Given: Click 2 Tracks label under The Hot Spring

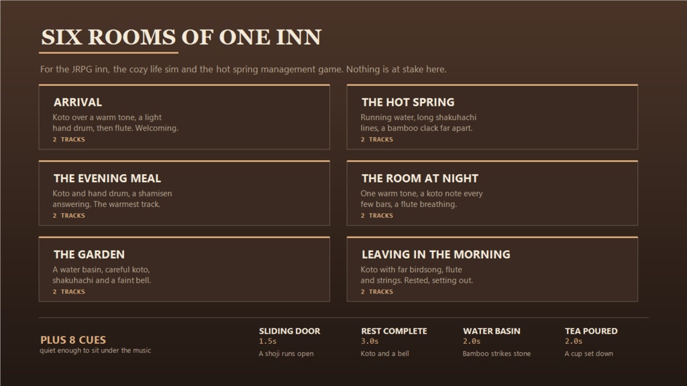Looking at the screenshot, I should (x=377, y=139).
